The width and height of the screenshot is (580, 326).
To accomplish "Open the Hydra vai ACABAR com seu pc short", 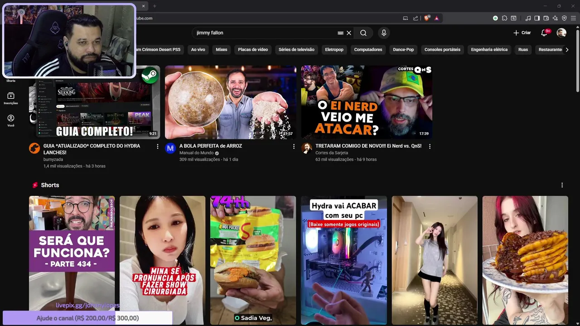I will pyautogui.click(x=343, y=260).
